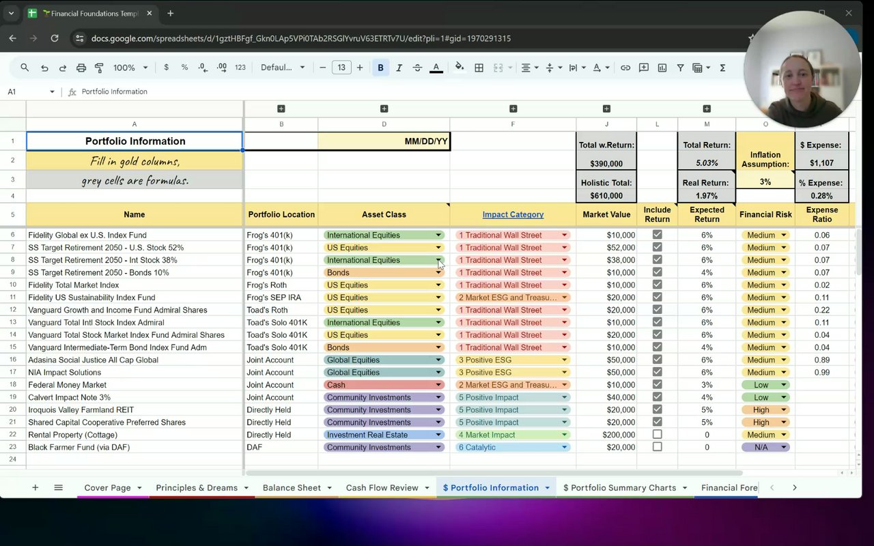This screenshot has height=546, width=874.
Task: Go back in the browser
Action: [x=12, y=38]
